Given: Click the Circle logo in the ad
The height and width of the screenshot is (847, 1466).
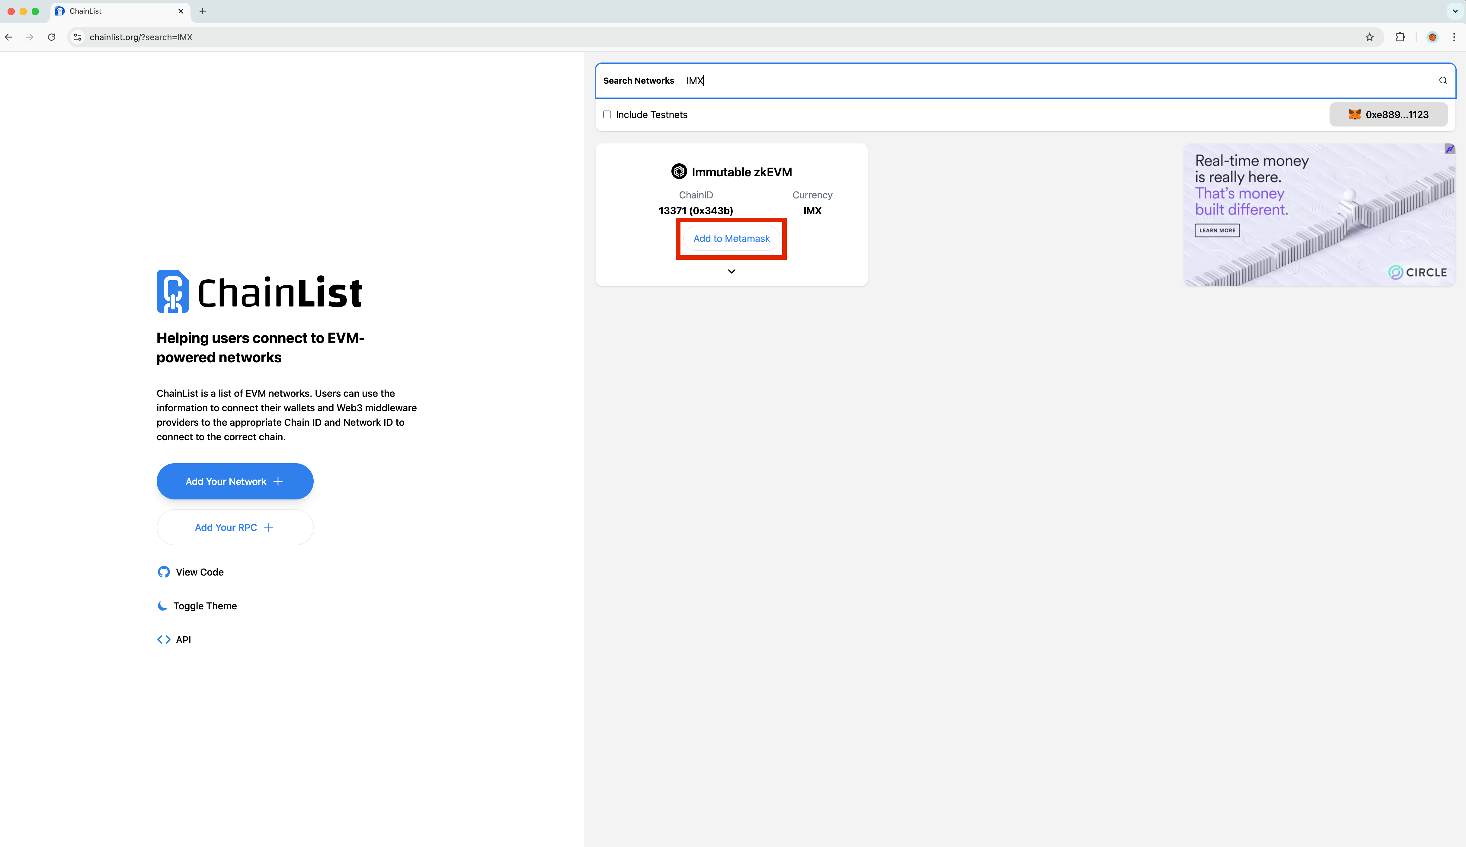Looking at the screenshot, I should tap(1418, 272).
